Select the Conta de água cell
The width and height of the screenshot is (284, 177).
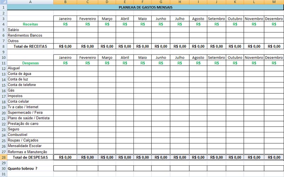coord(30,74)
